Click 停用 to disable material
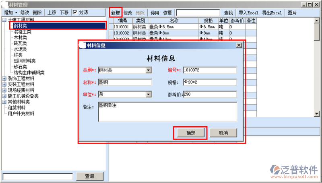 pos(155,13)
